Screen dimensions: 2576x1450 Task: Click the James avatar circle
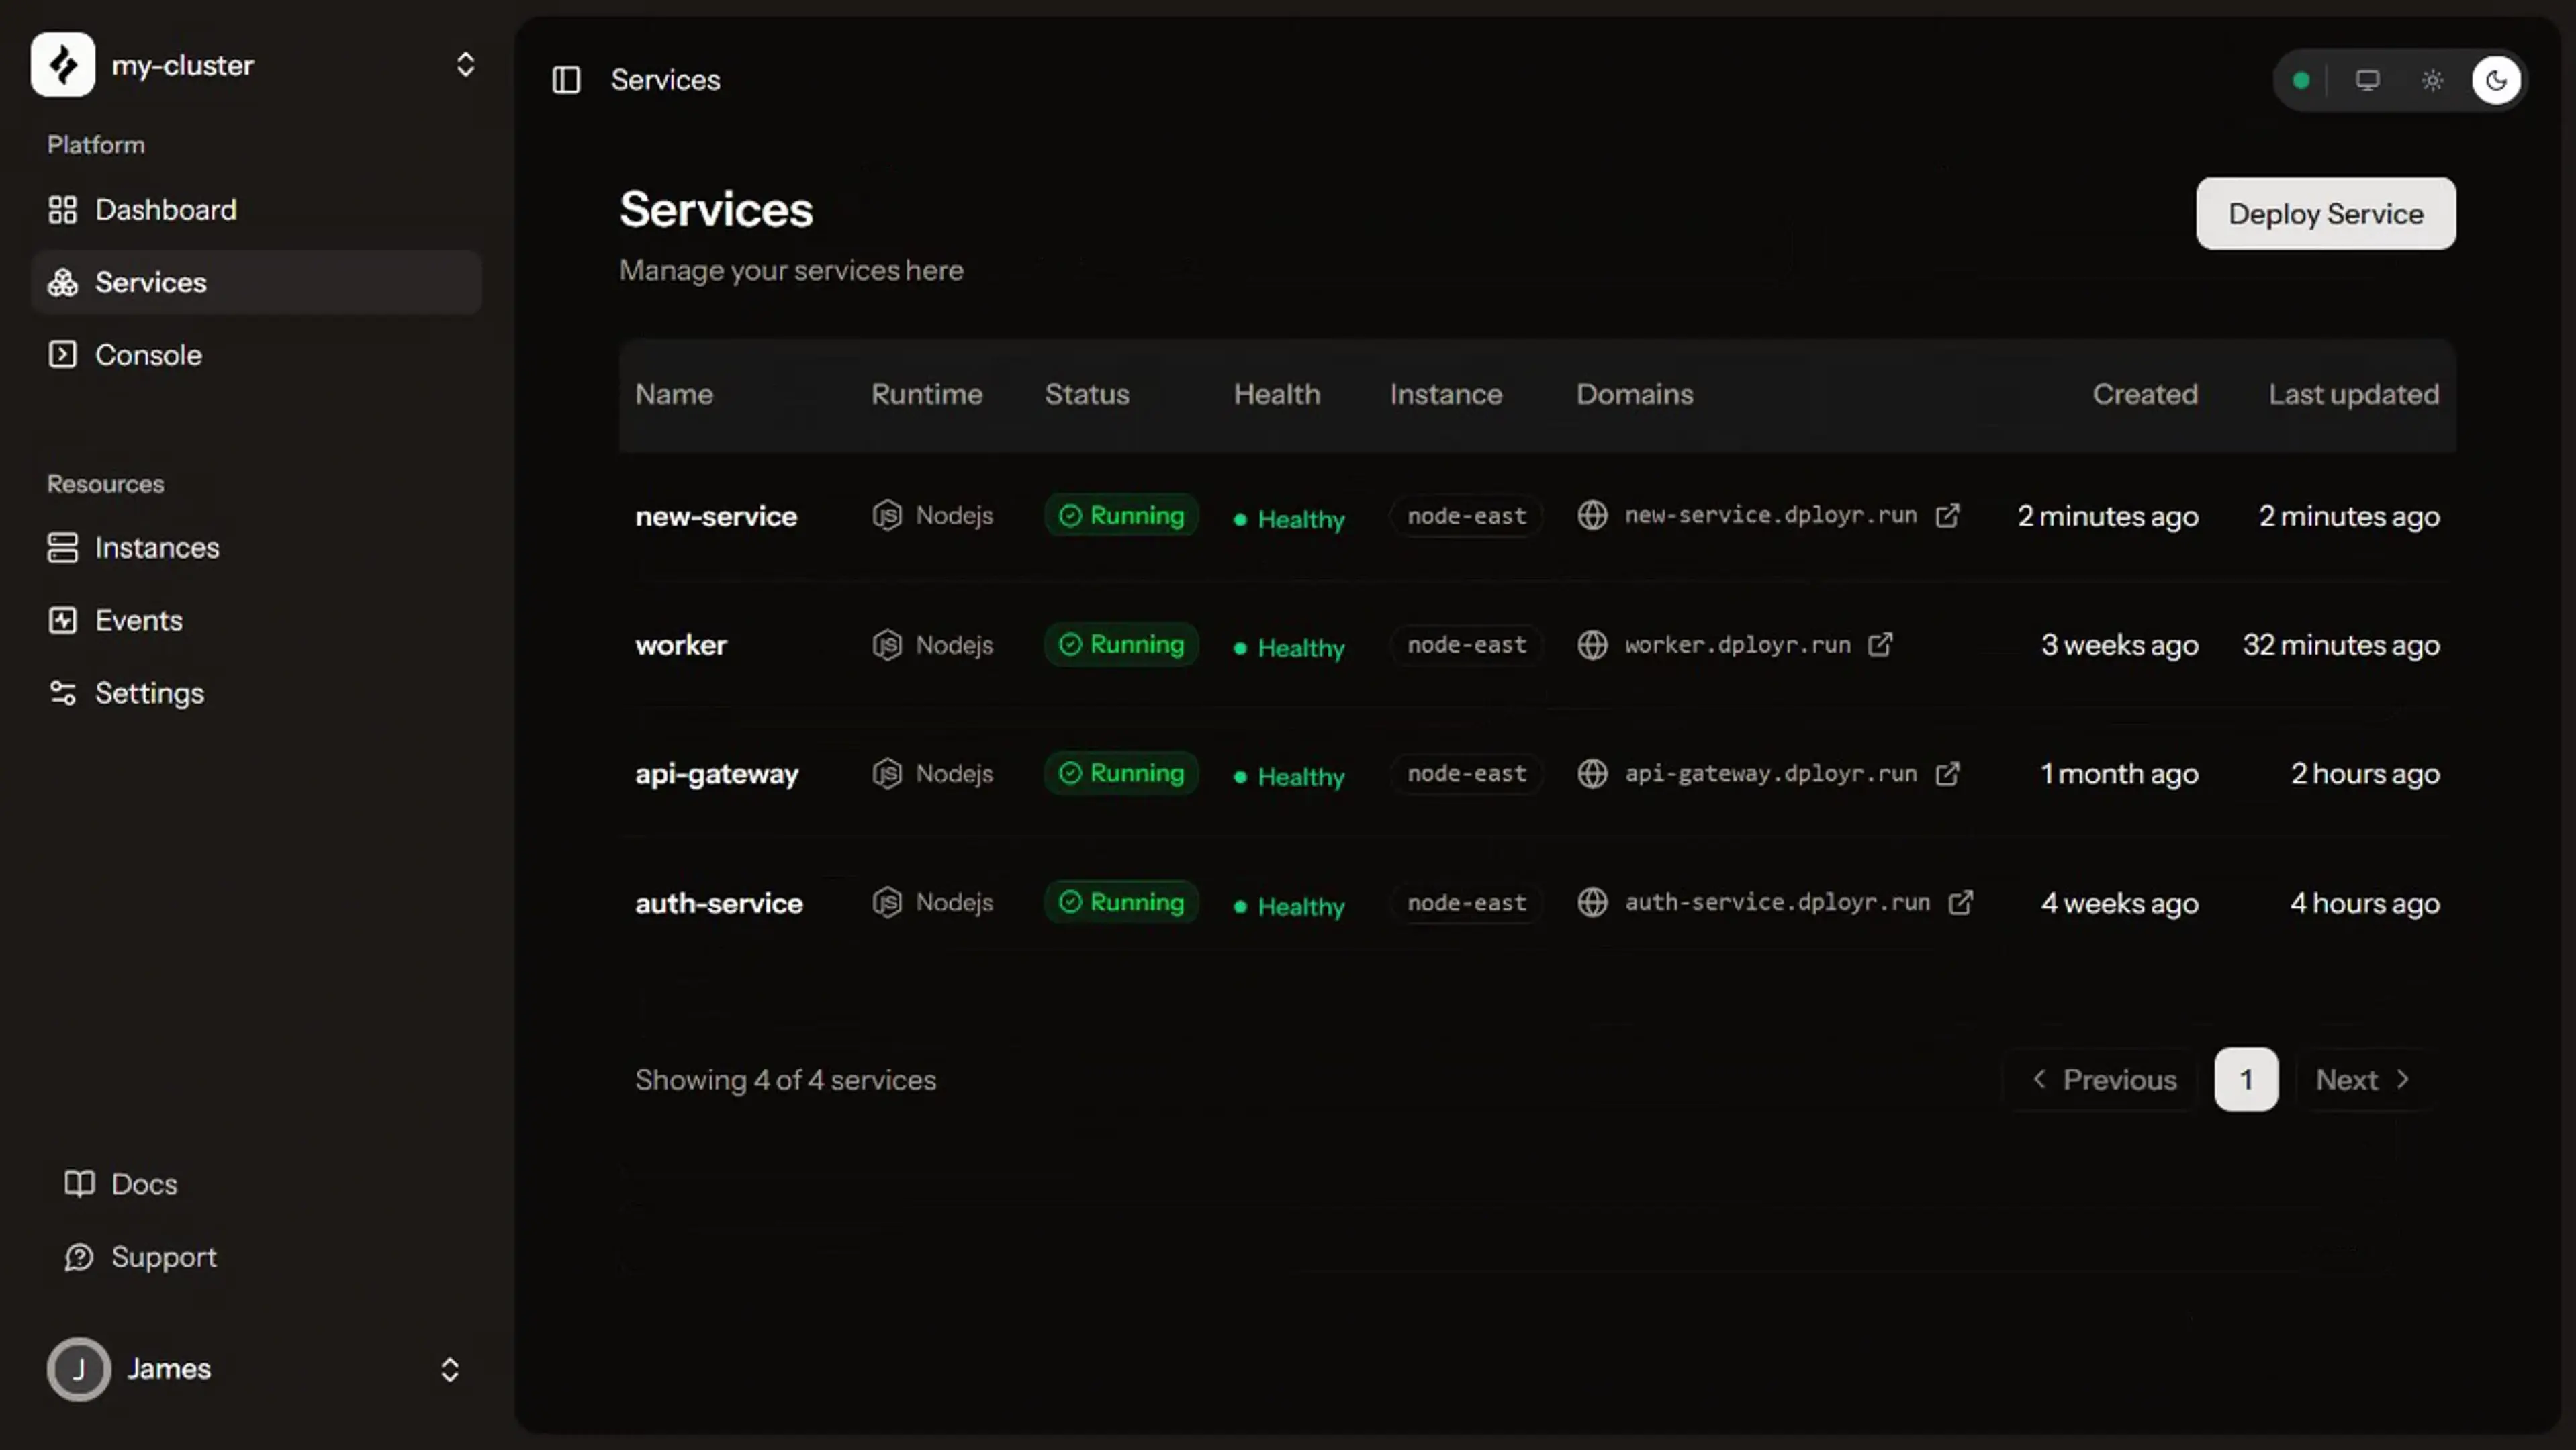(78, 1369)
